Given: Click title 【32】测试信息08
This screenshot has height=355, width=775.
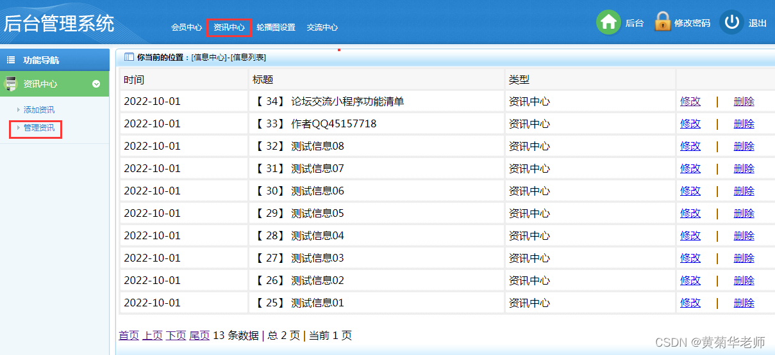Looking at the screenshot, I should pos(299,146).
